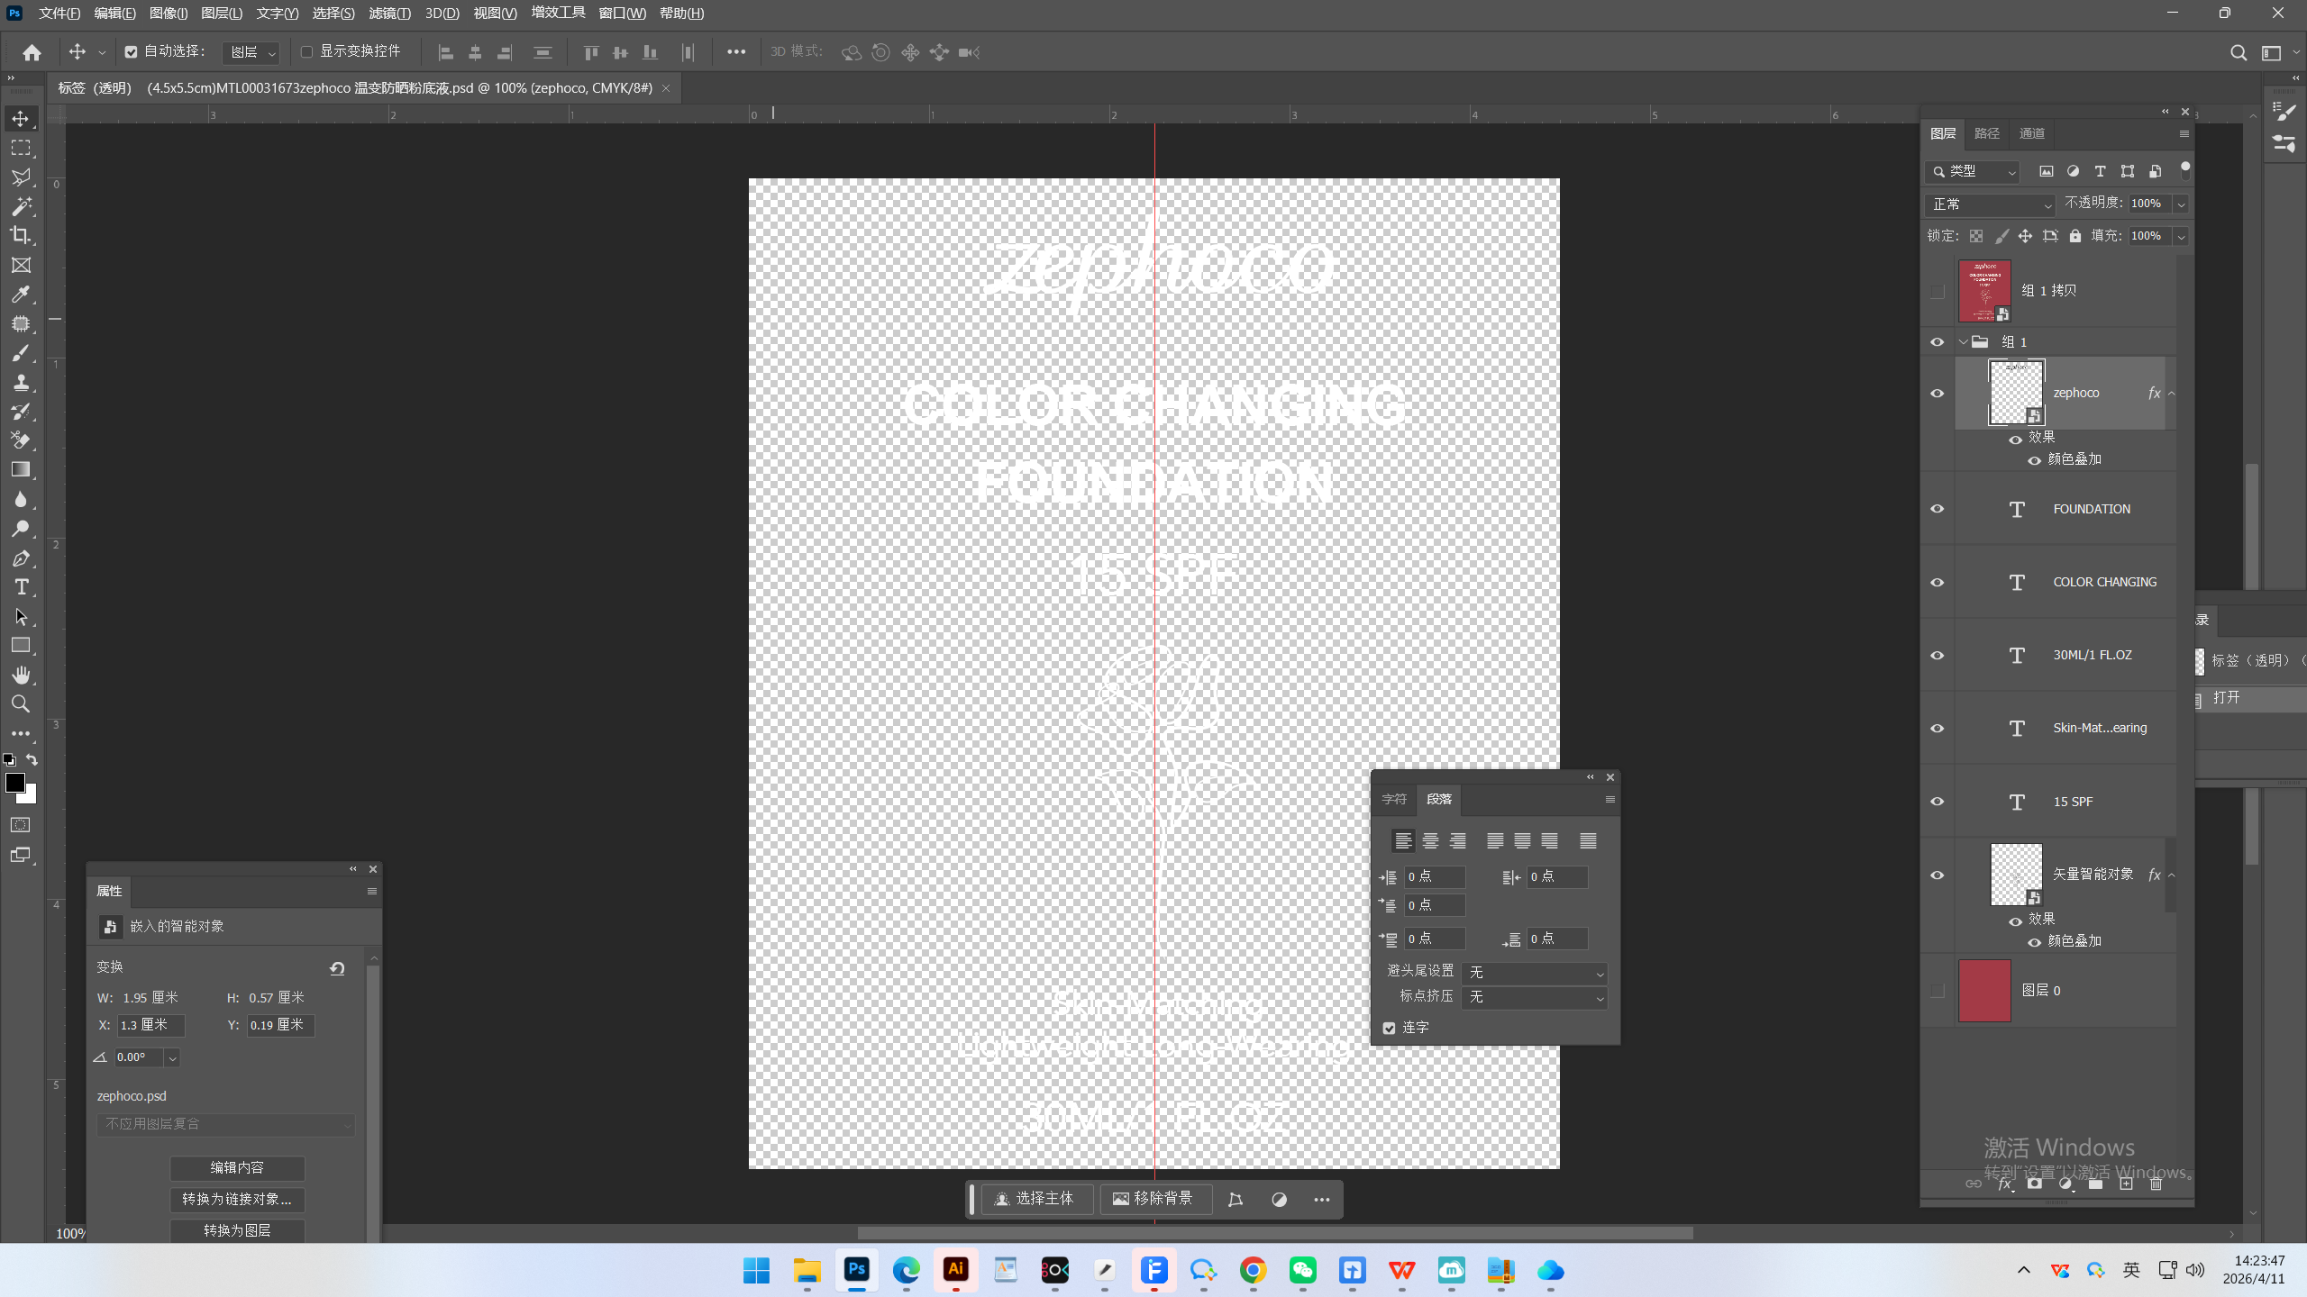Add a layer style with fx button
The height and width of the screenshot is (1297, 2307).
pyautogui.click(x=2004, y=1184)
